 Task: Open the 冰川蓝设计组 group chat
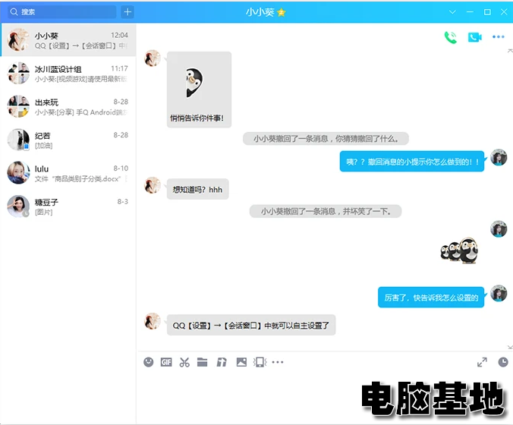click(68, 74)
